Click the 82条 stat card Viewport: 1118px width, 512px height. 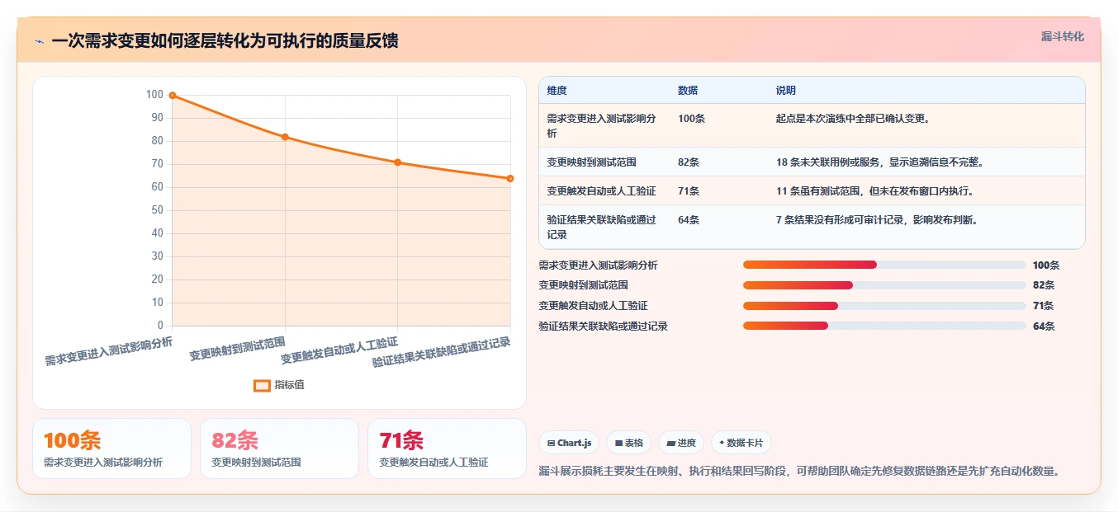pyautogui.click(x=279, y=449)
